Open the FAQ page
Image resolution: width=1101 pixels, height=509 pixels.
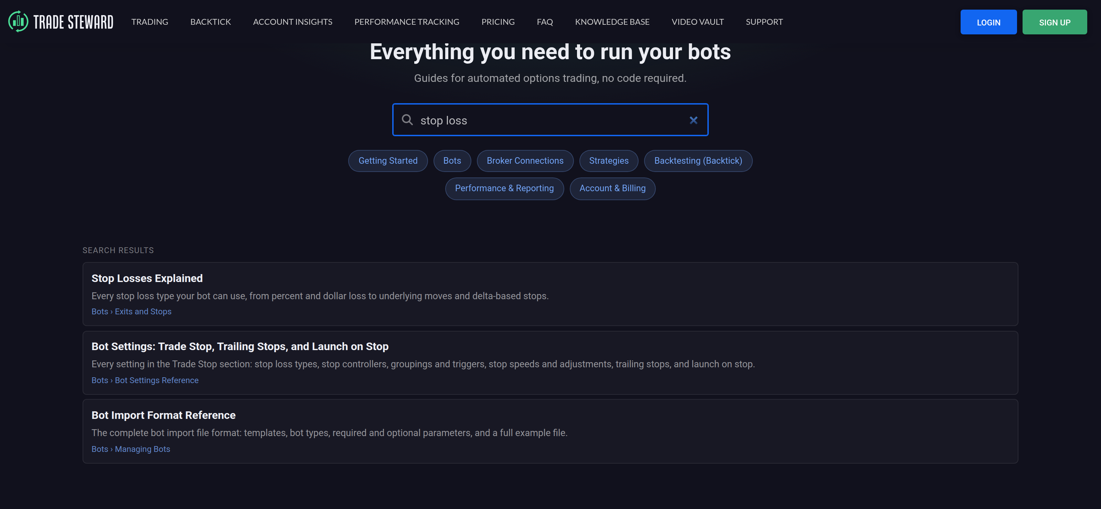(x=545, y=22)
